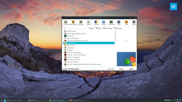Click the Install button
The image size is (182, 102).
131,69
